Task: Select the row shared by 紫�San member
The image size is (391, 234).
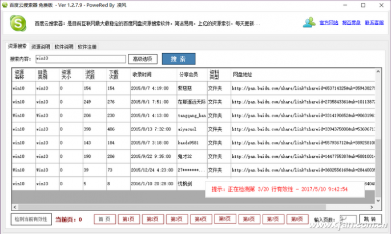Action: (x=194, y=88)
